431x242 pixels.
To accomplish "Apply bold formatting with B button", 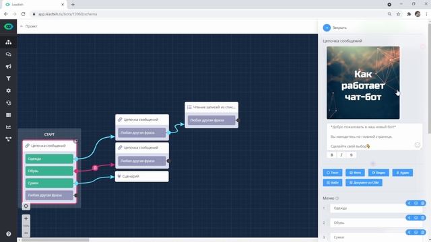I will pyautogui.click(x=332, y=155).
